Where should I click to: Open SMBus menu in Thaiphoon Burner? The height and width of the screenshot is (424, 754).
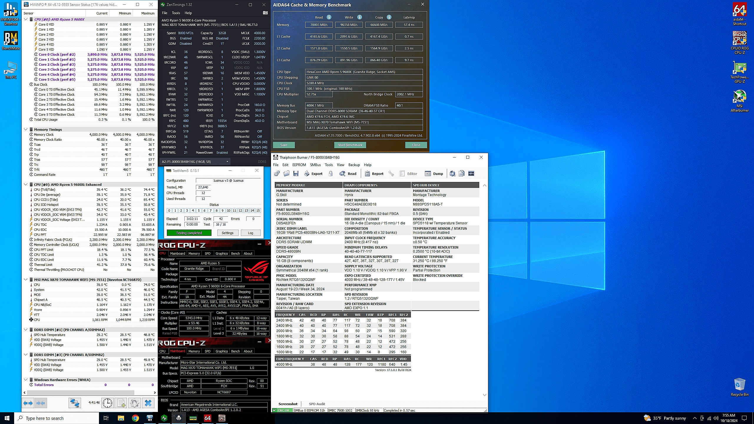tap(315, 165)
